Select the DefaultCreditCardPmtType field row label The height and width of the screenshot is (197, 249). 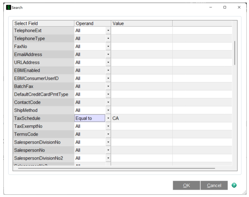(x=44, y=94)
